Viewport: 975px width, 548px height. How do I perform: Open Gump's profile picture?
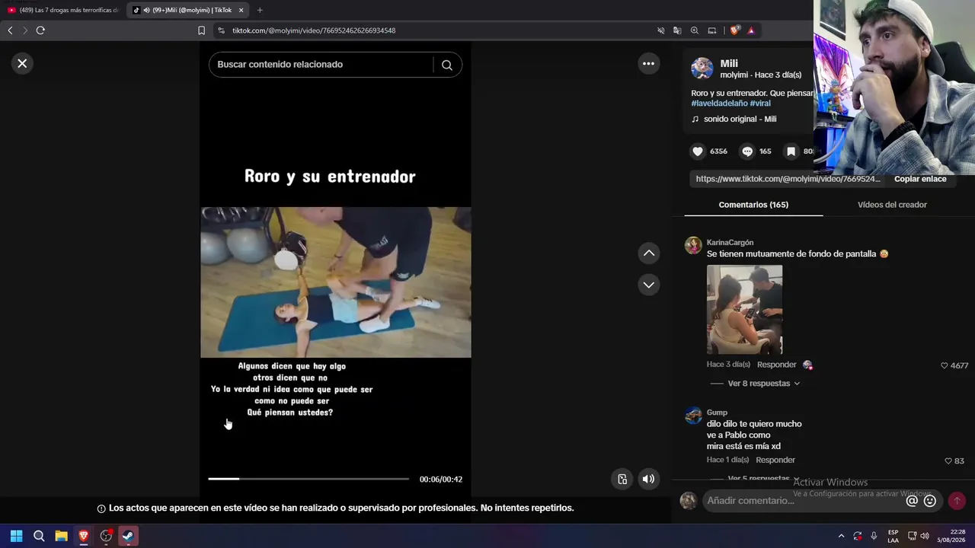pos(693,415)
